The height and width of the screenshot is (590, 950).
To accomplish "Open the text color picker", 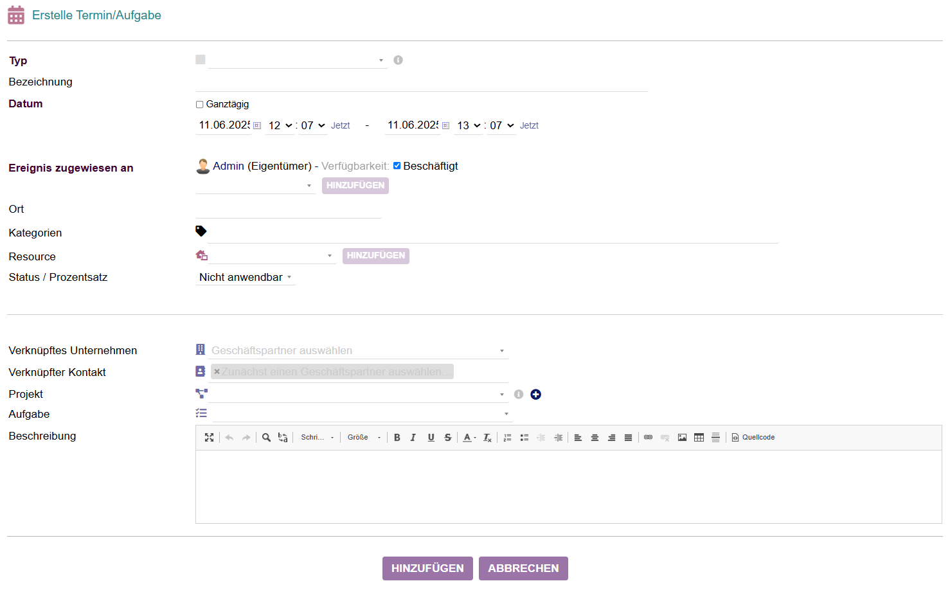I will (x=469, y=438).
